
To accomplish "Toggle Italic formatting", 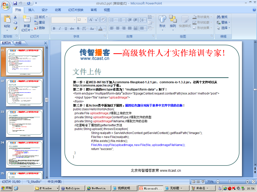I will pos(60,28).
